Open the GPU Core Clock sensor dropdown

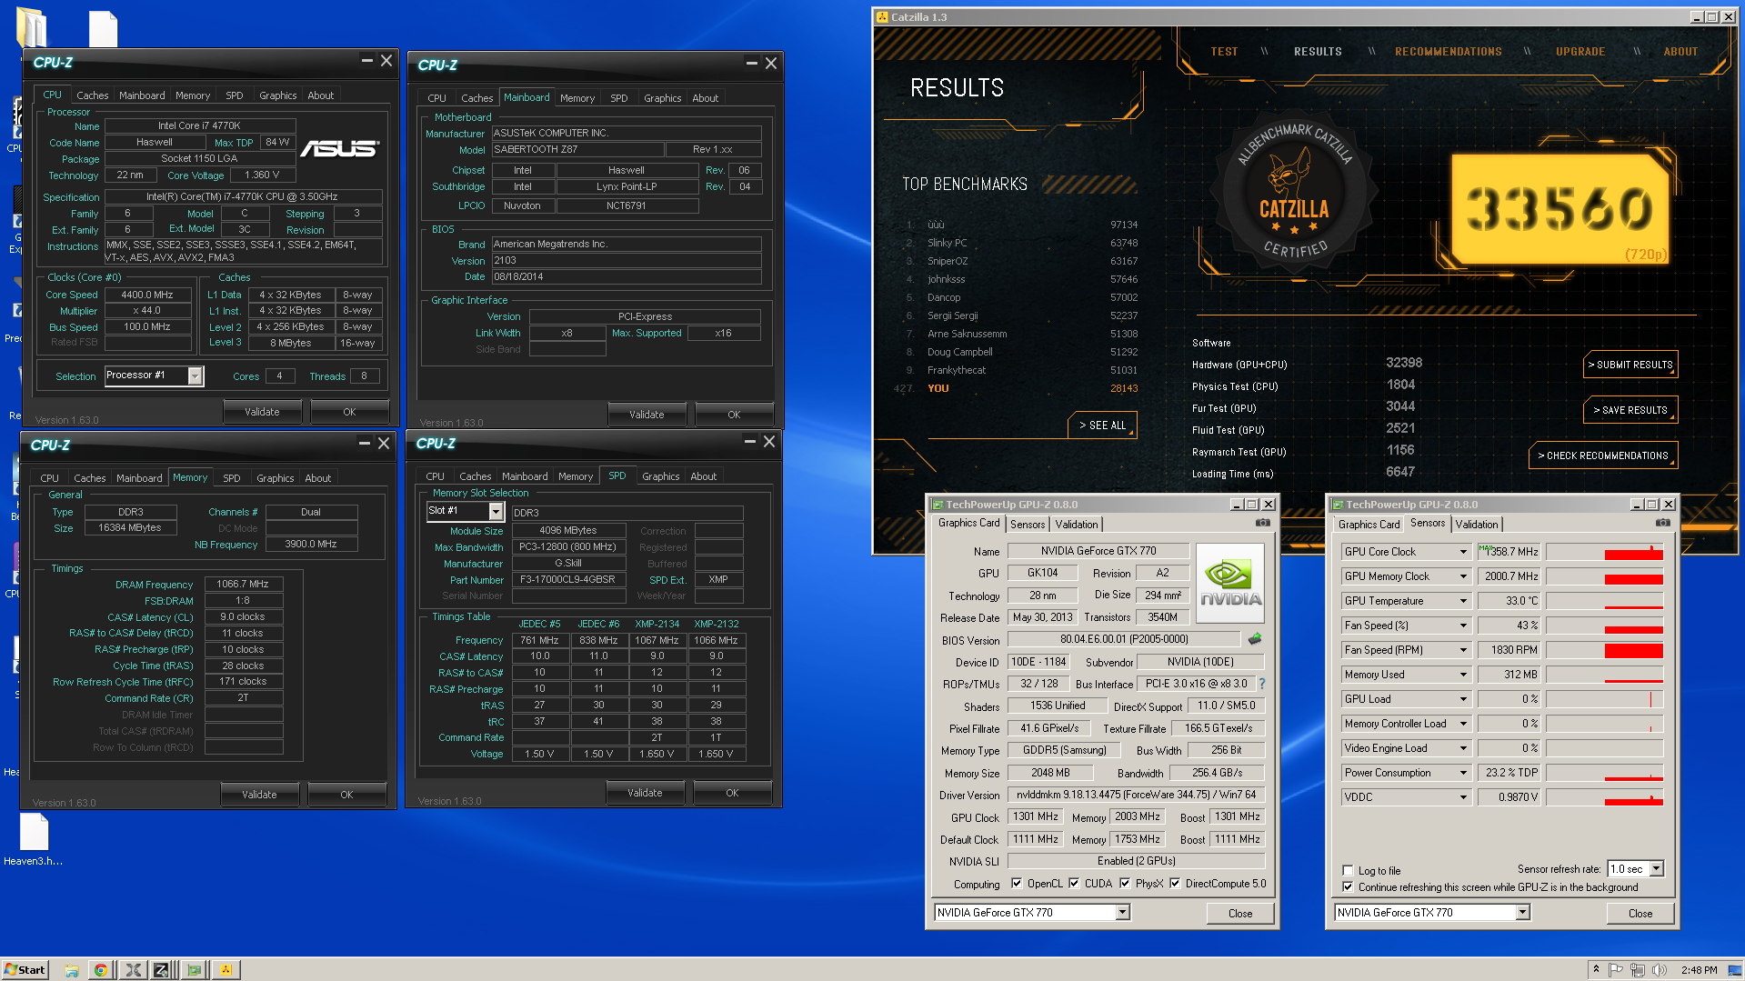(x=1462, y=552)
